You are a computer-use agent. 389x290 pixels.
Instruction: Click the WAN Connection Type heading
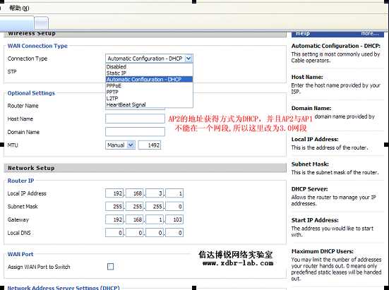(37, 46)
